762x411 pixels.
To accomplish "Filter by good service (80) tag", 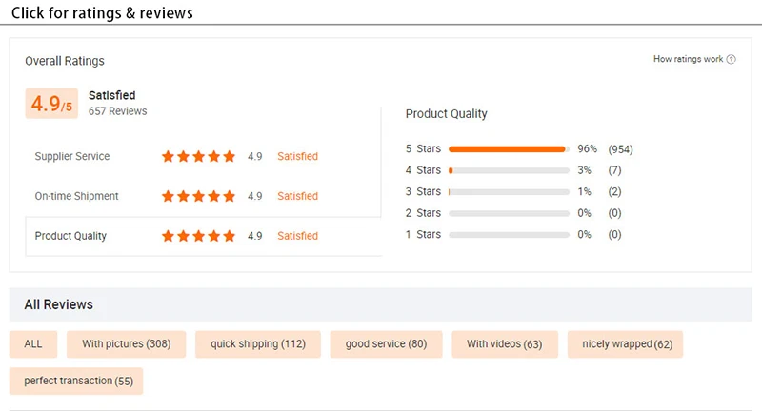I will click(386, 344).
